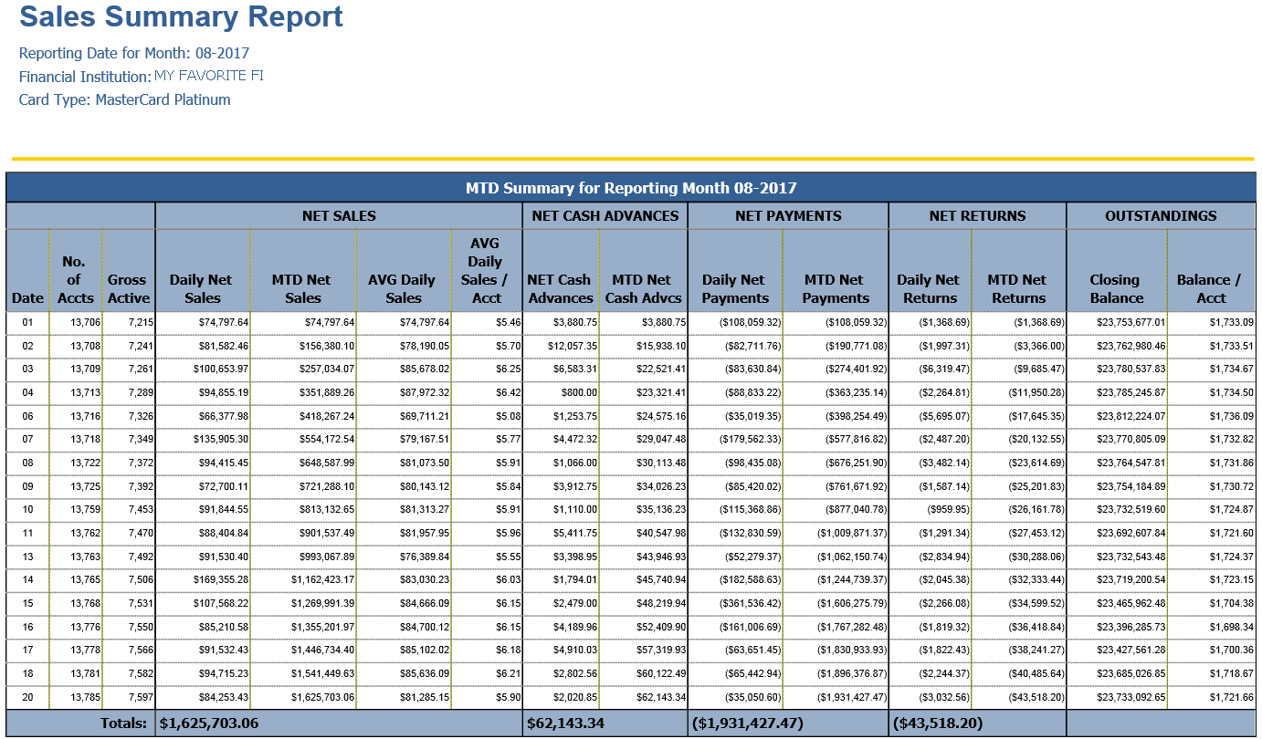Screen dimensions: 1262x739
Task: Click the Daily Net Sales column header
Action: pyautogui.click(x=203, y=270)
